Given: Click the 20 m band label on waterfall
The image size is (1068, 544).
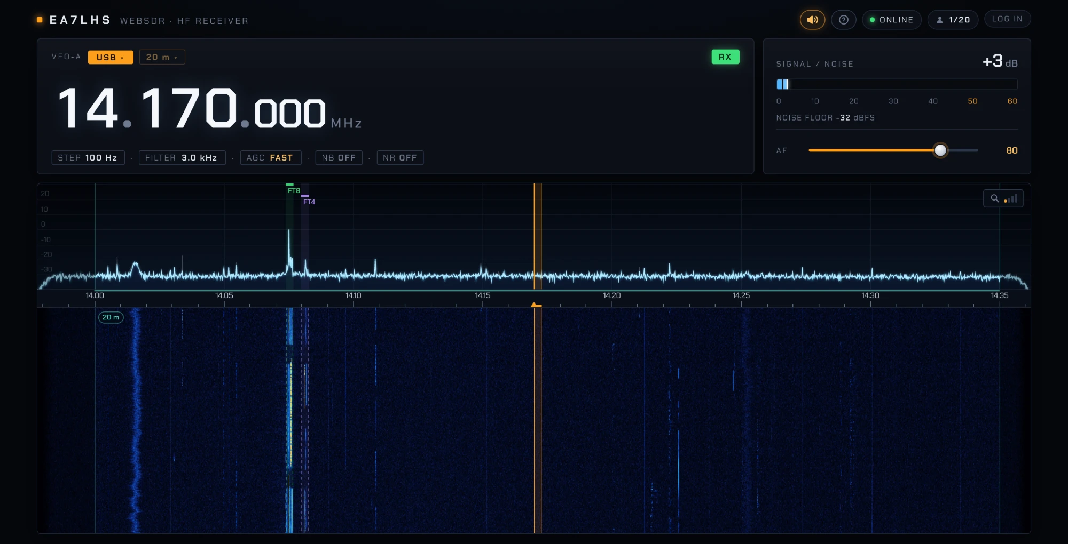Looking at the screenshot, I should pyautogui.click(x=111, y=317).
